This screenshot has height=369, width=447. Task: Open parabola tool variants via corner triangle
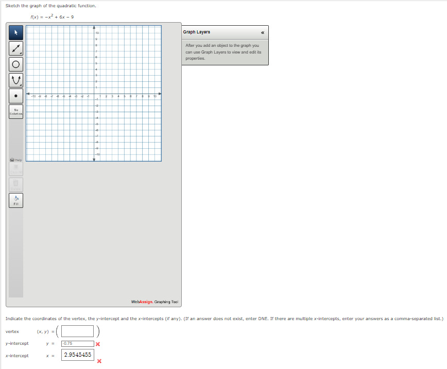tap(20, 84)
